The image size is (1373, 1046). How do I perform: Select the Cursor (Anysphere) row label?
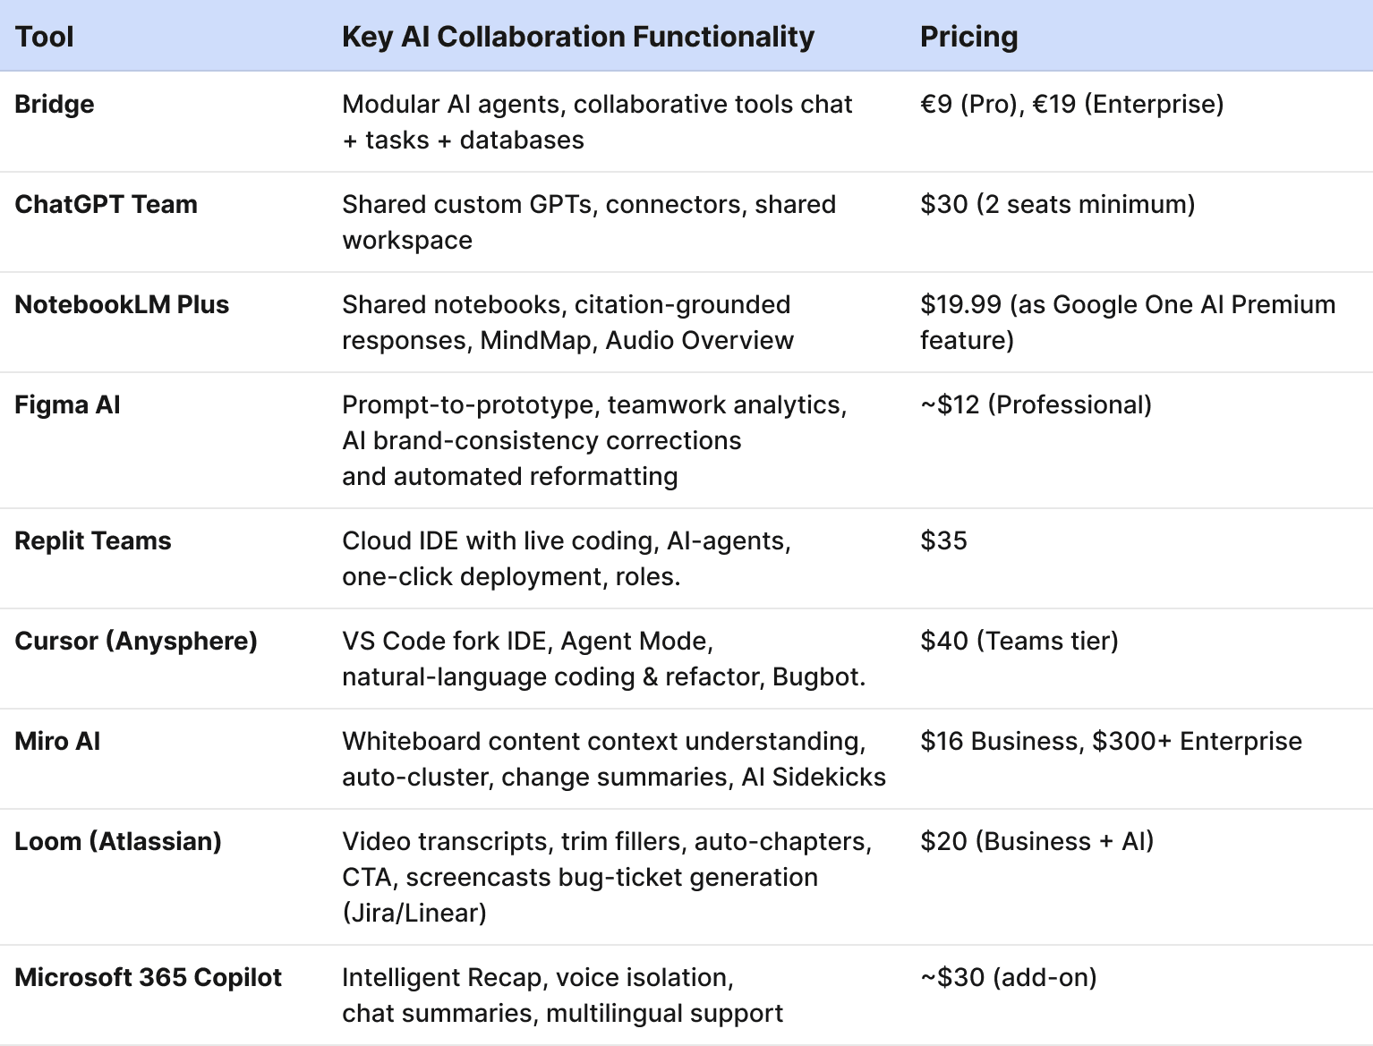[136, 641]
